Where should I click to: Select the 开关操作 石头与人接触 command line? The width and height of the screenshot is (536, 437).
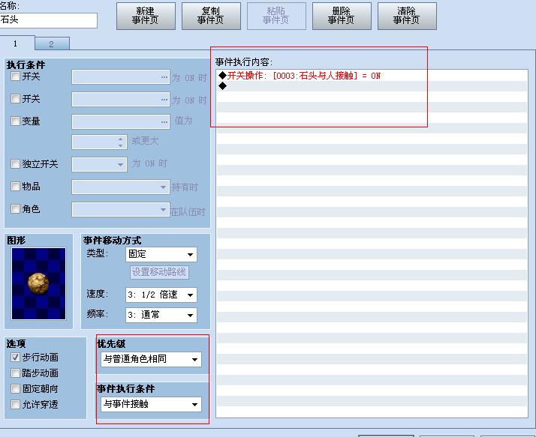pos(372,76)
